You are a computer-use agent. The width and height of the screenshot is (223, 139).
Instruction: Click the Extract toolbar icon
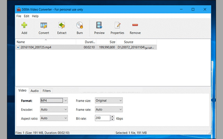62,26
